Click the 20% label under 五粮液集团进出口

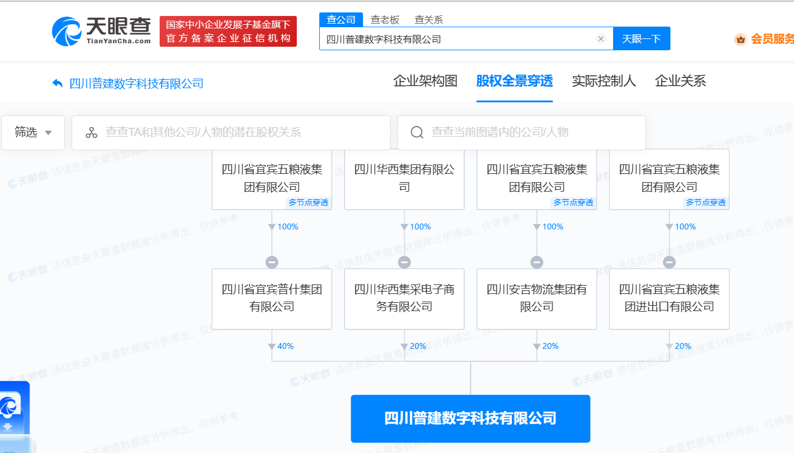click(683, 346)
